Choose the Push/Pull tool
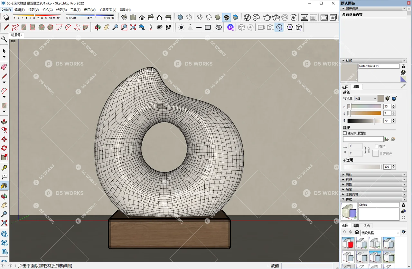This screenshot has width=412, height=269. coord(4,122)
